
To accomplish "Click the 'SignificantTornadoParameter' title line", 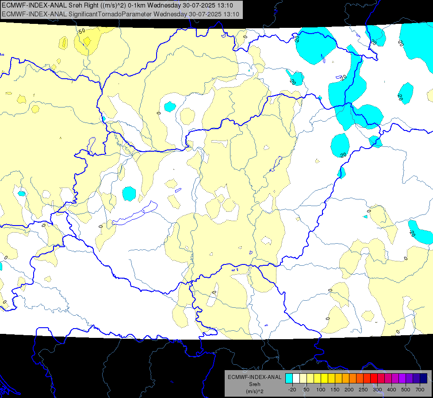I will 120,14.
